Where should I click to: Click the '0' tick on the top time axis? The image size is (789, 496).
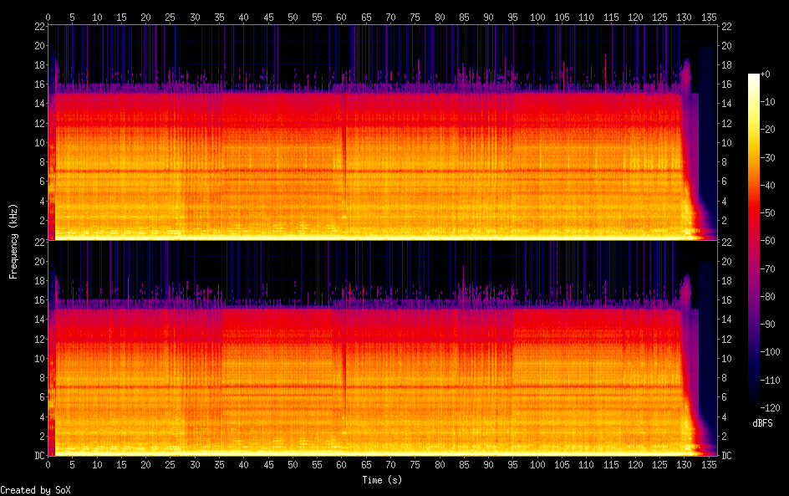click(x=48, y=17)
